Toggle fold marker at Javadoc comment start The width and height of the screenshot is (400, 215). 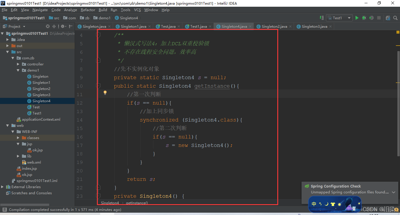(98, 35)
